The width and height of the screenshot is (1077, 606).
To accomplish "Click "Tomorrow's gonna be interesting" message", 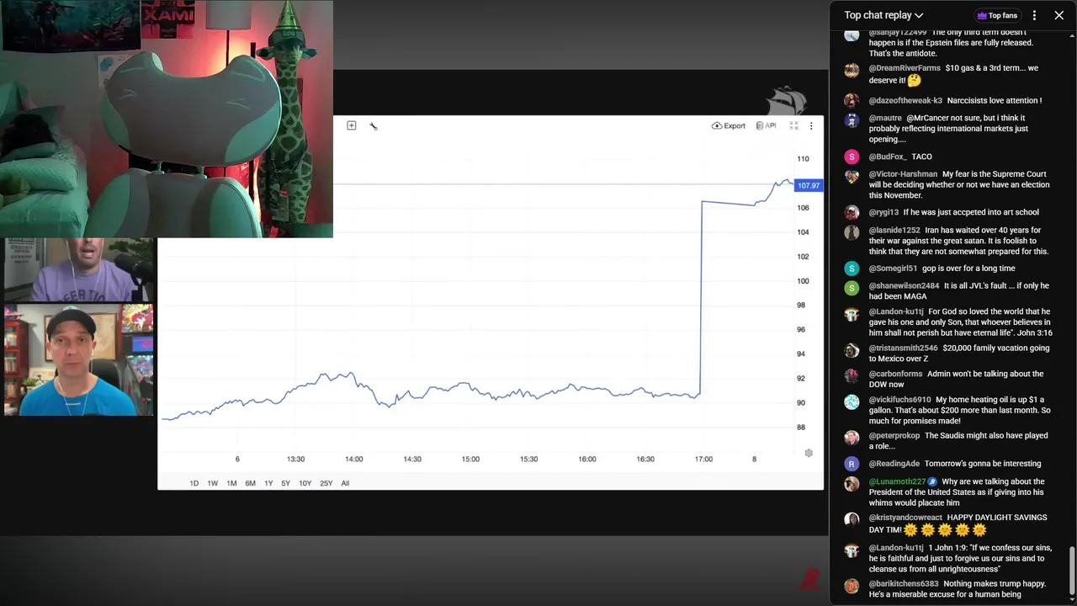I will tap(983, 464).
